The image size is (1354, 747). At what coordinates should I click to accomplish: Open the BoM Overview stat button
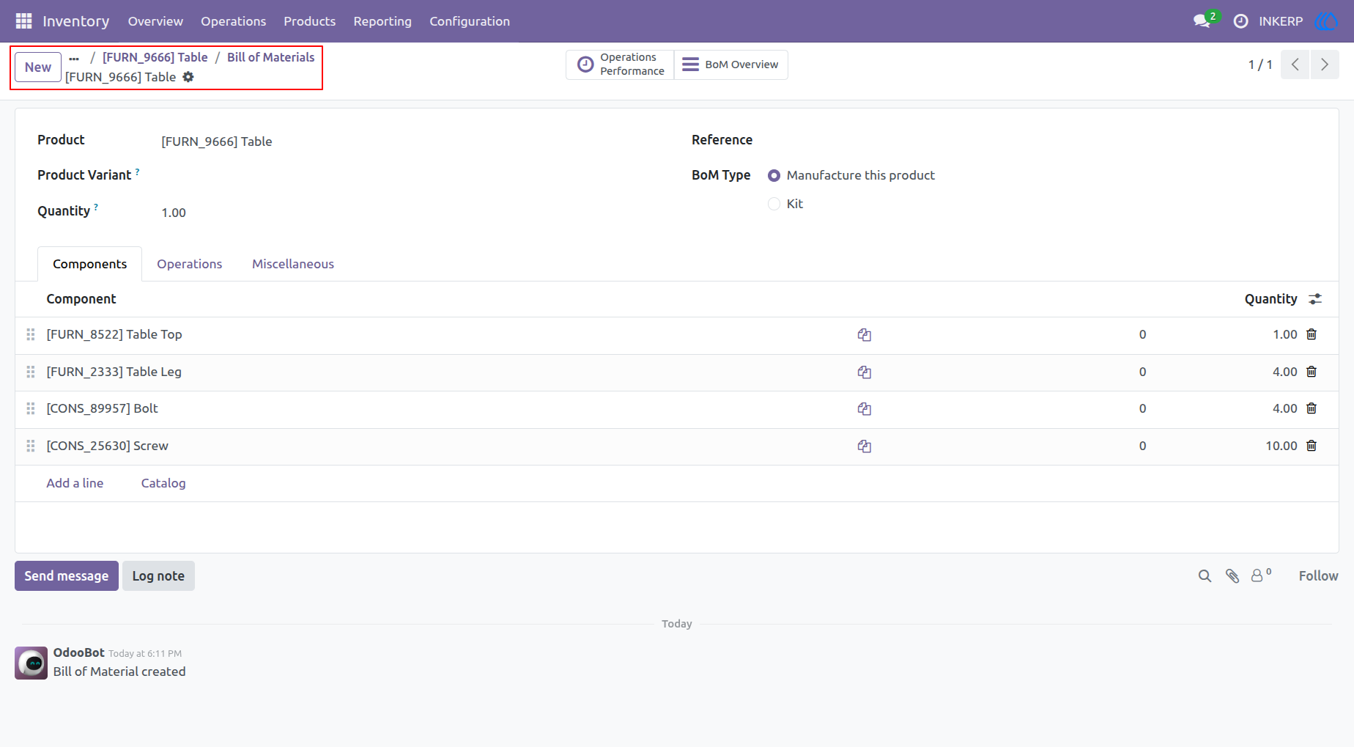[730, 65]
